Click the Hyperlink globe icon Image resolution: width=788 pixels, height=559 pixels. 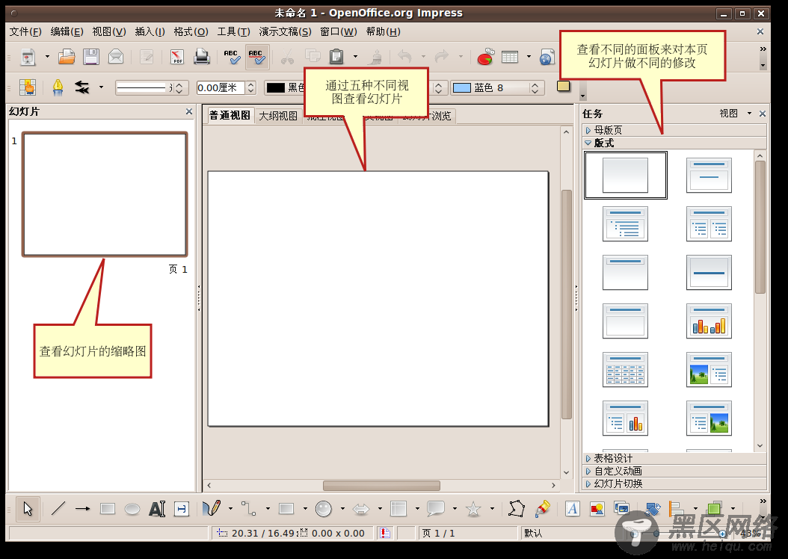point(547,57)
